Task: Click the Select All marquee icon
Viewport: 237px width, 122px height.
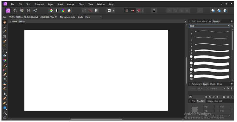Action: click(x=84, y=10)
